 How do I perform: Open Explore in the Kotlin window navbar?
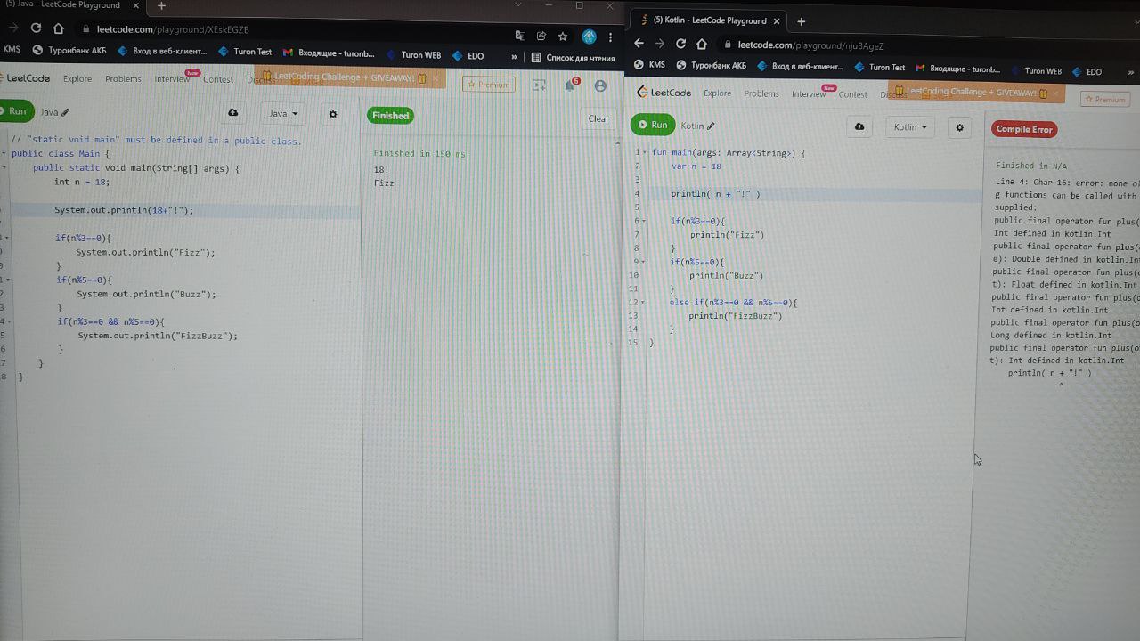click(717, 93)
